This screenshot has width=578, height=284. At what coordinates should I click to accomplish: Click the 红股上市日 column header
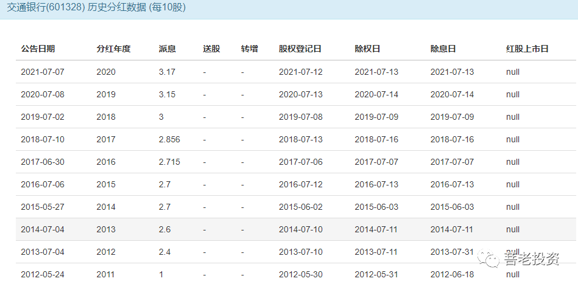coord(527,49)
